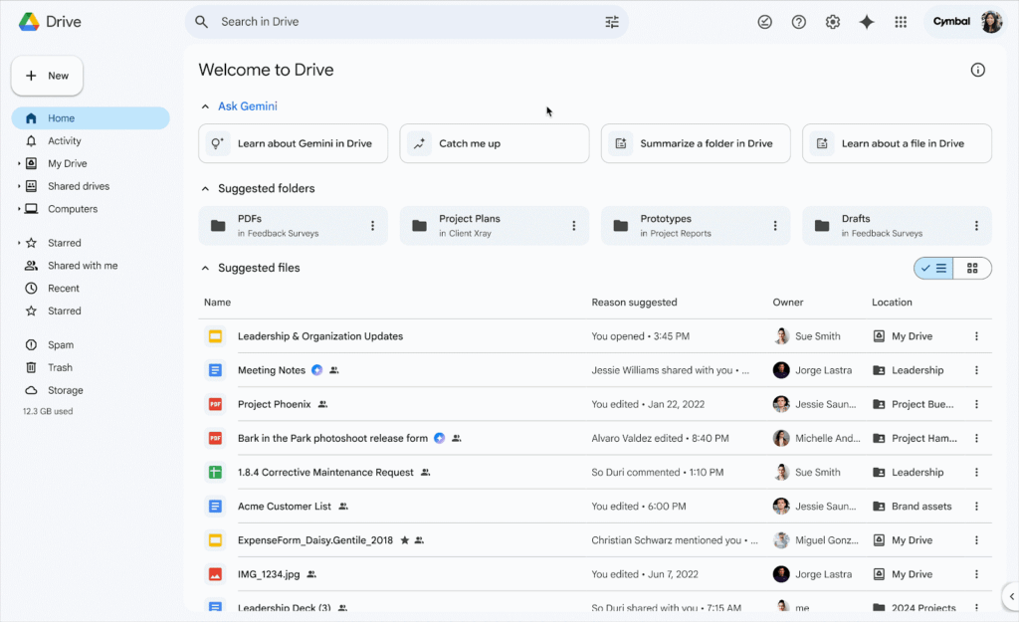The height and width of the screenshot is (622, 1019).
Task: Expand the first Starred tree arrow
Action: 19,243
